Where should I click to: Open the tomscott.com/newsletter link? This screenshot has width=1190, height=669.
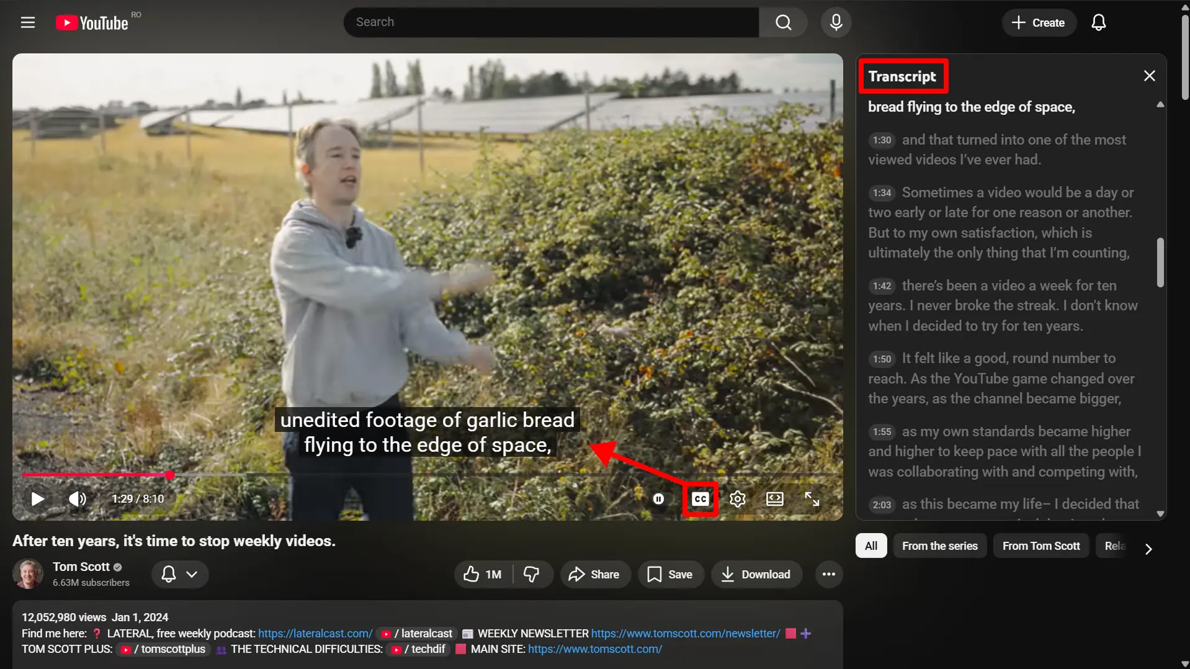[x=686, y=634]
